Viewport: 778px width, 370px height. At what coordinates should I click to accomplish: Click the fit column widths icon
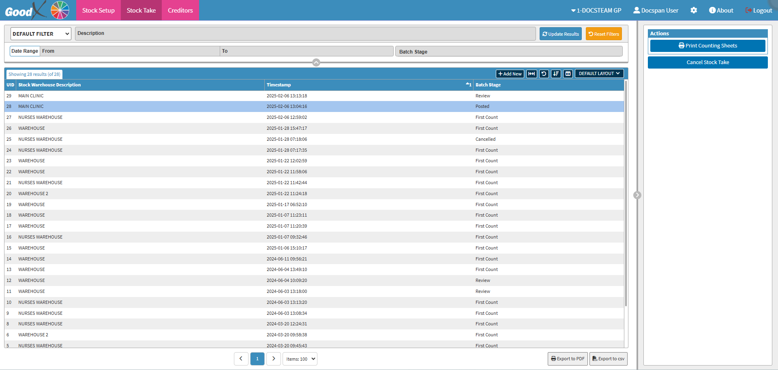(x=531, y=74)
